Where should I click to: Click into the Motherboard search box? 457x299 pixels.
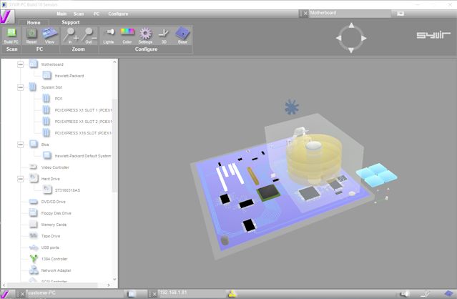350,14
